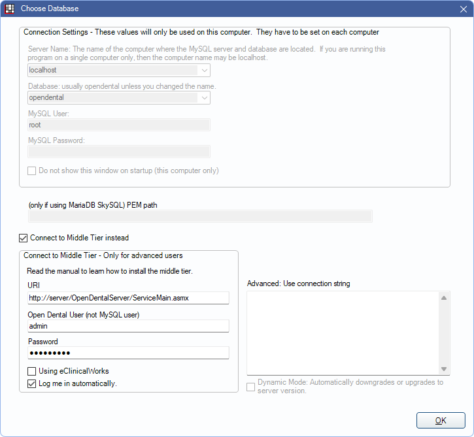474x437 pixels.
Task: Click the URI input field
Action: click(x=128, y=298)
